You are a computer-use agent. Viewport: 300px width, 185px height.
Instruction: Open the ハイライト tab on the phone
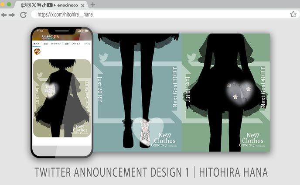point(56,44)
